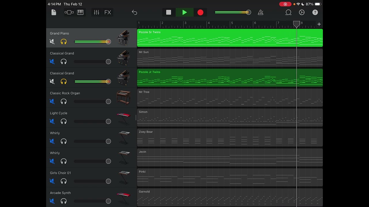
Task: Open Grand Piano instrument icon
Action: [x=123, y=38]
